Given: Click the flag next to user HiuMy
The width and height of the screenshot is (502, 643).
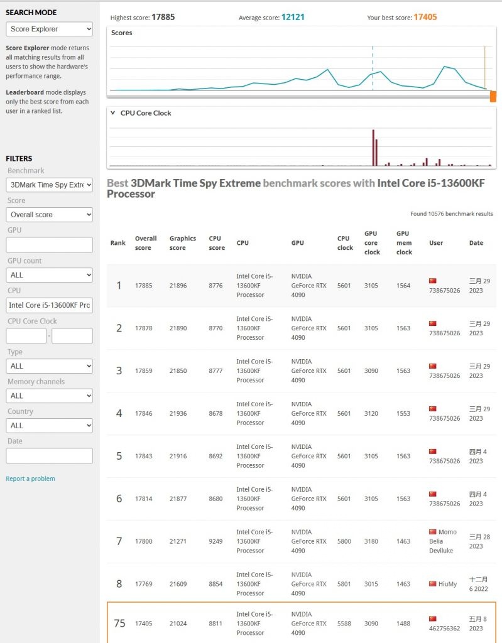Looking at the screenshot, I should coord(432,584).
